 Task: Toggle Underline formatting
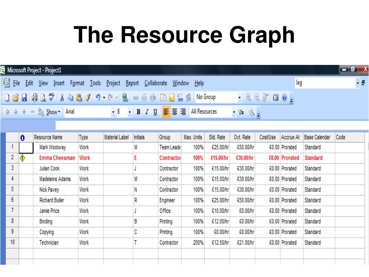pos(155,112)
